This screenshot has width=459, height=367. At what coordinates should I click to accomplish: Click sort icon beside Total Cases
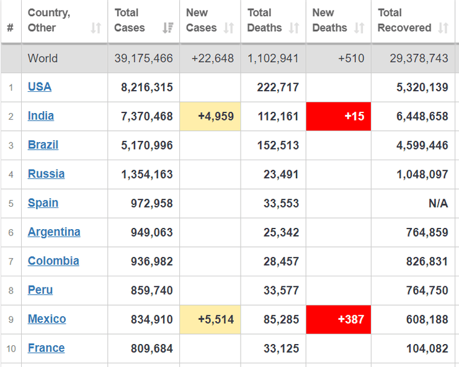click(167, 28)
